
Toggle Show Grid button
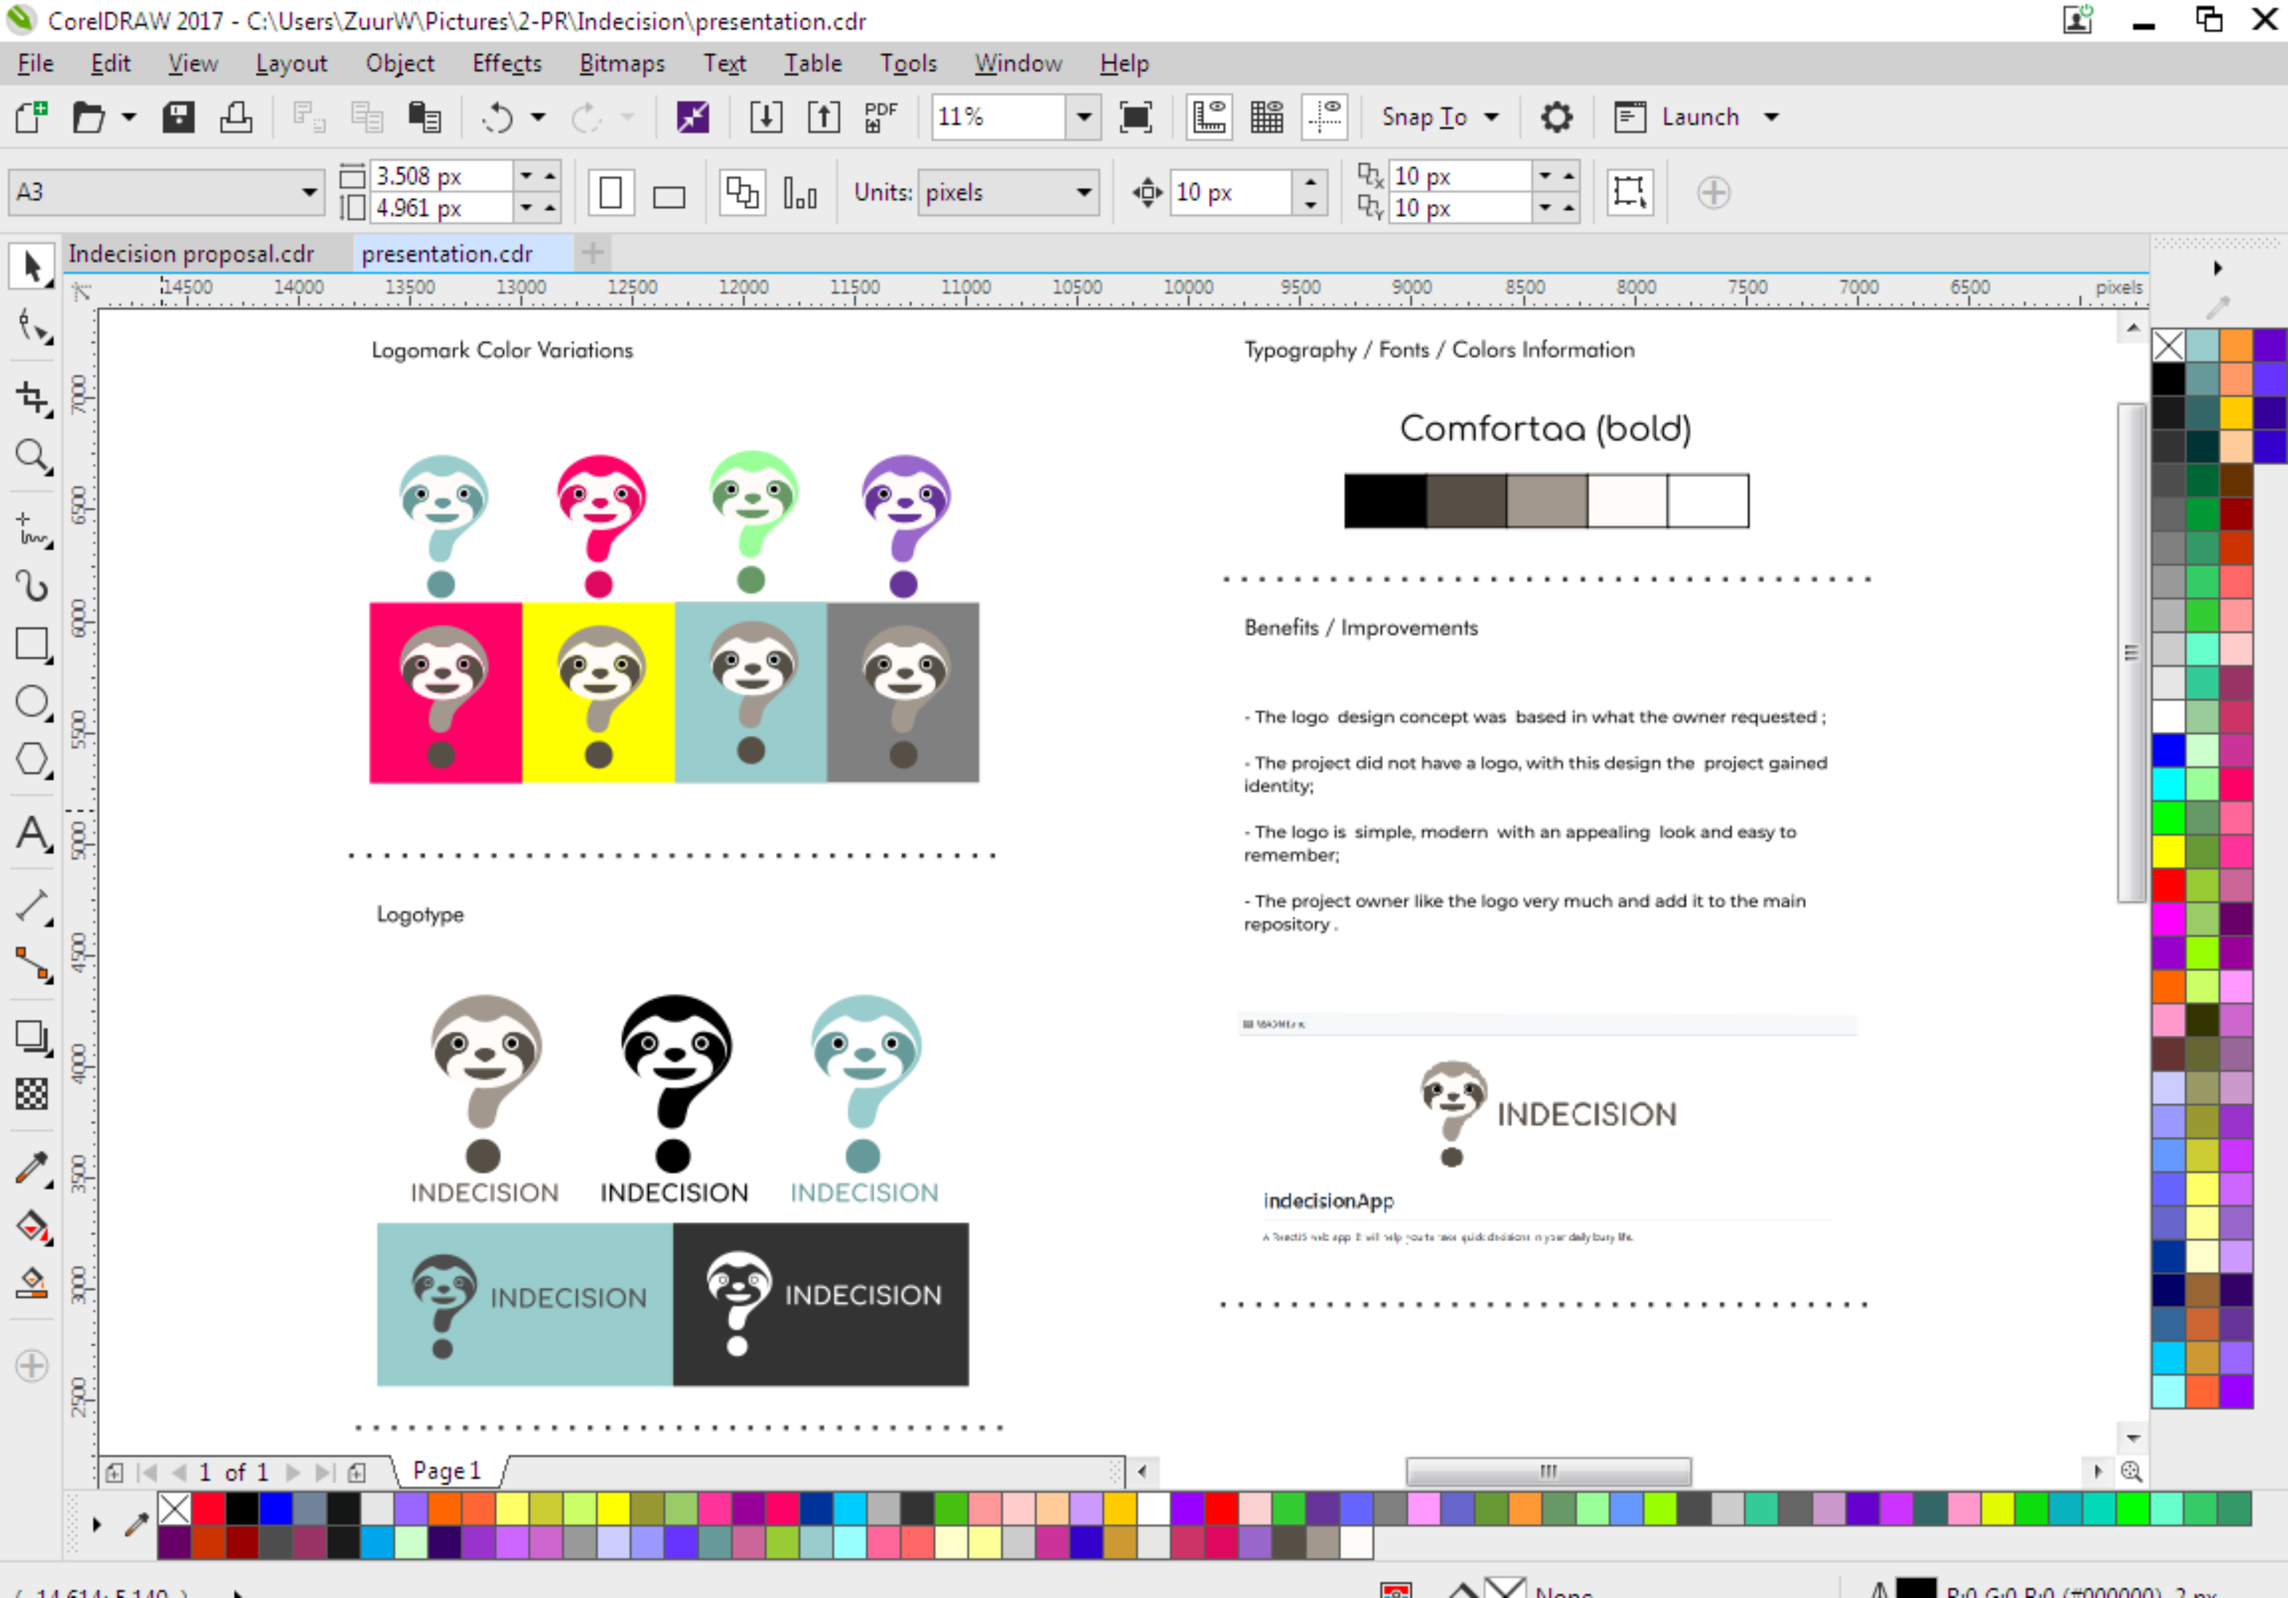coord(1267,118)
